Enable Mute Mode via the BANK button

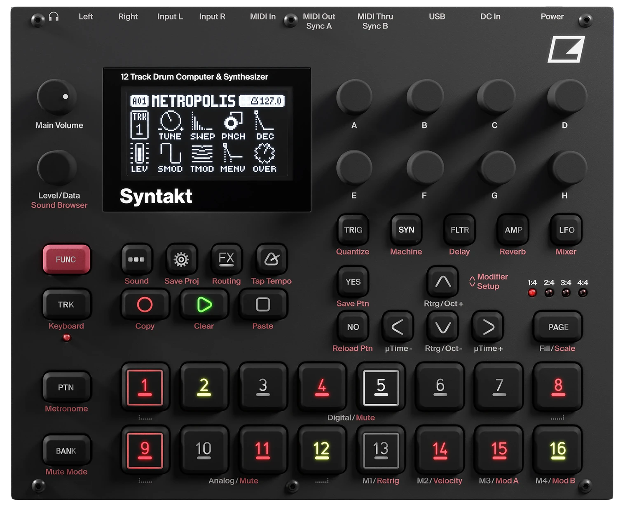coord(66,450)
